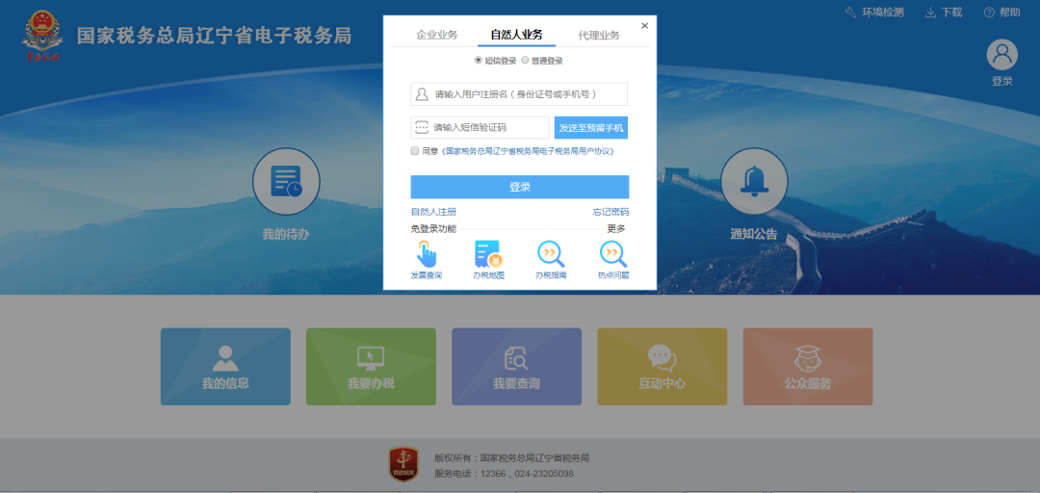Open the 办税地图 icon

pos(488,253)
